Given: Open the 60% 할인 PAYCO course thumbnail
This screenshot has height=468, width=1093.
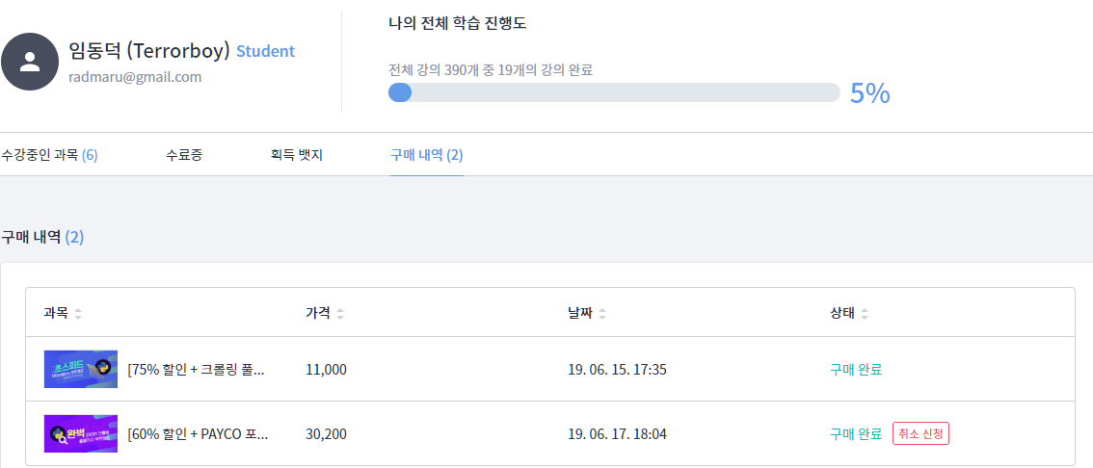Looking at the screenshot, I should [81, 434].
